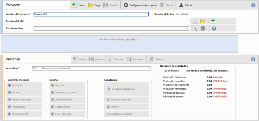259x121 pixels.
Task: Click the 'Producción específica' label
Action: [174, 81]
